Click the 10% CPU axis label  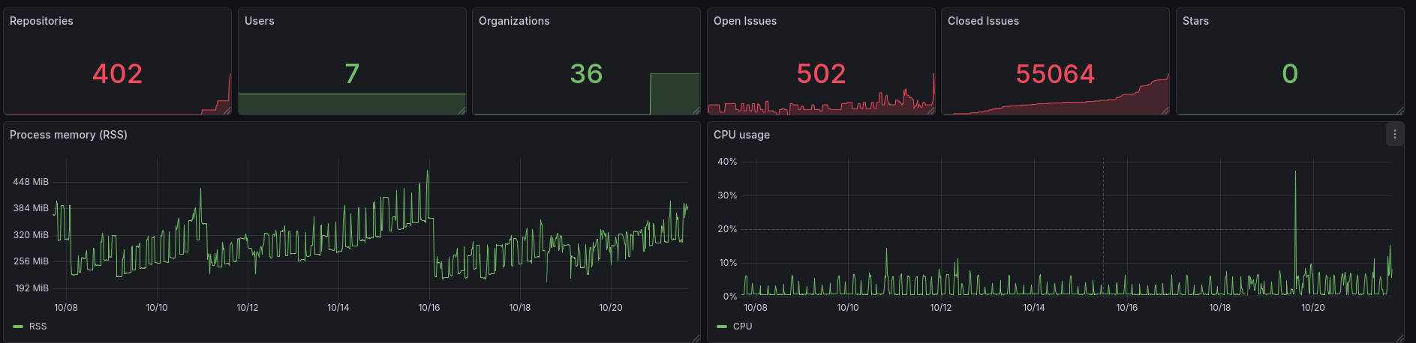[x=728, y=263]
